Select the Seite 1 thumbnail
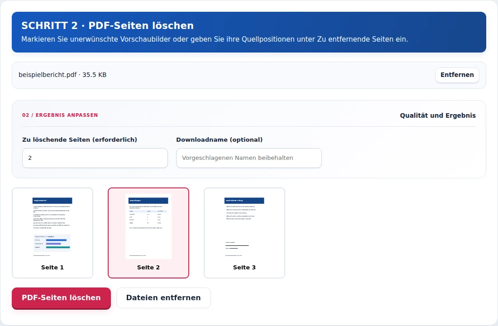Image resolution: width=498 pixels, height=326 pixels. [x=53, y=233]
